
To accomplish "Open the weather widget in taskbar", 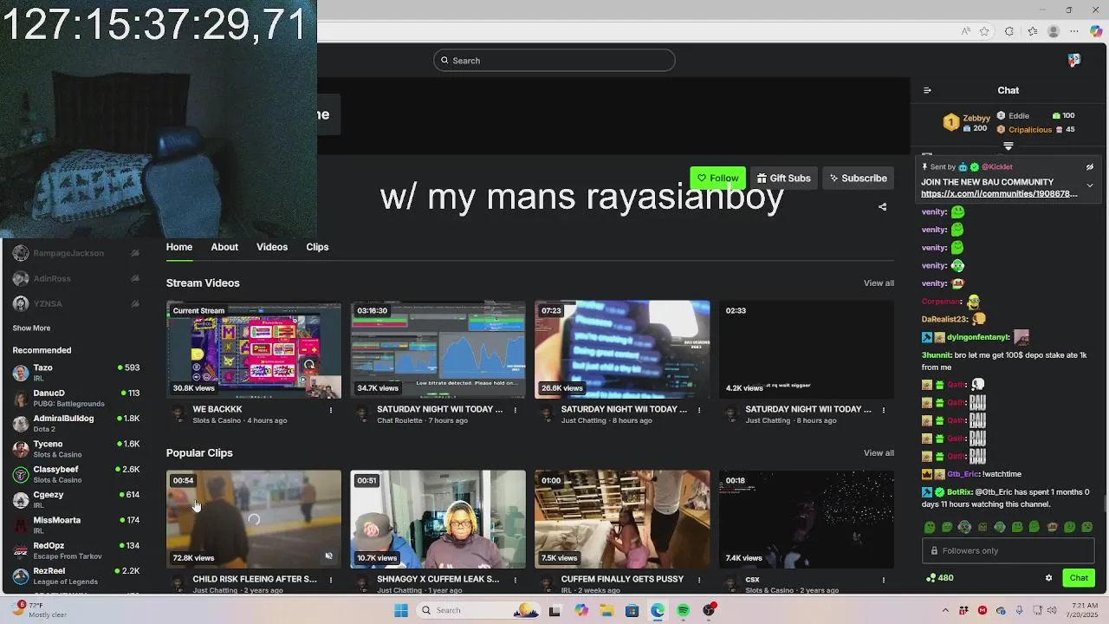I will click(39, 610).
